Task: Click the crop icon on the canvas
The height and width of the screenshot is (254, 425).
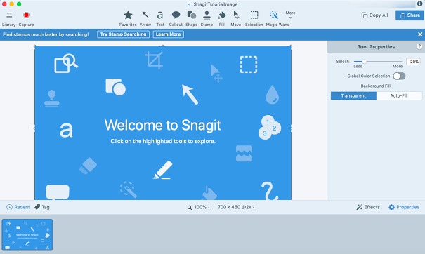Action: click(154, 60)
